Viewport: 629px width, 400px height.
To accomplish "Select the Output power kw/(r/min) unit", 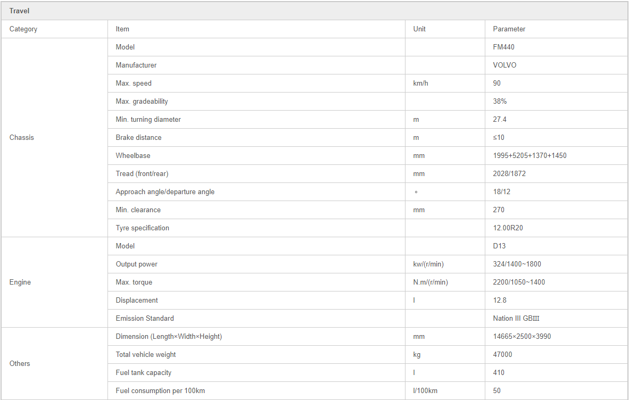I will (428, 264).
